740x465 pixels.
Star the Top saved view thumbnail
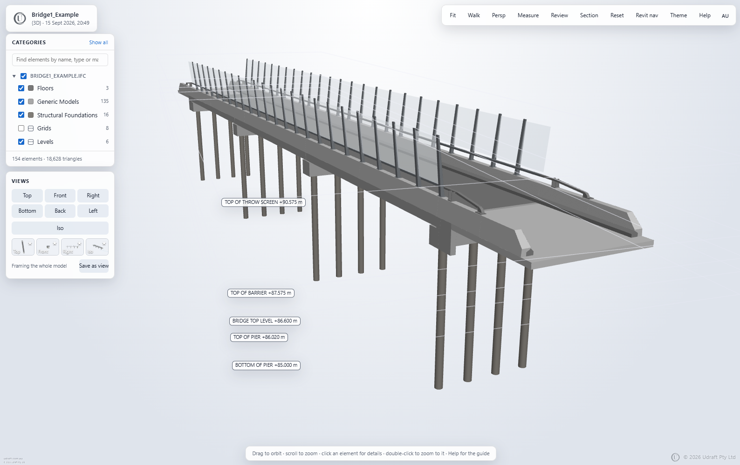(30, 243)
